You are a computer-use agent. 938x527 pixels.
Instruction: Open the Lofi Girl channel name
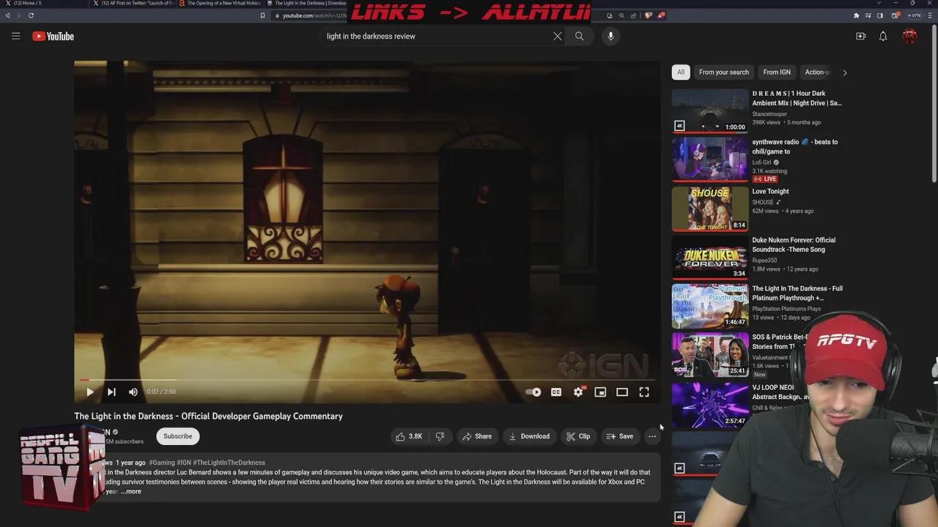[761, 162]
